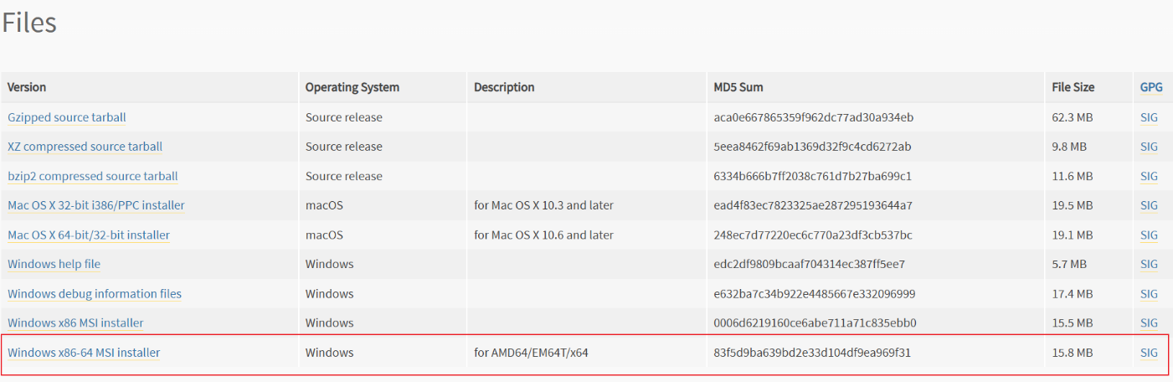This screenshot has width=1173, height=382.
Task: Click the bzip2 compressed source tarball link
Action: click(93, 176)
